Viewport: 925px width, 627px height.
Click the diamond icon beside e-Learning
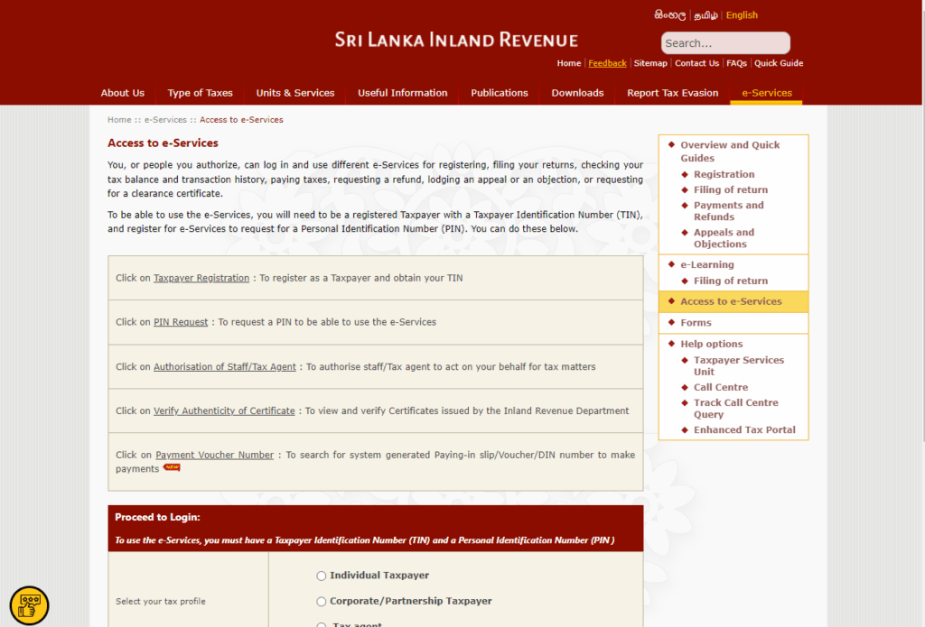pos(669,264)
